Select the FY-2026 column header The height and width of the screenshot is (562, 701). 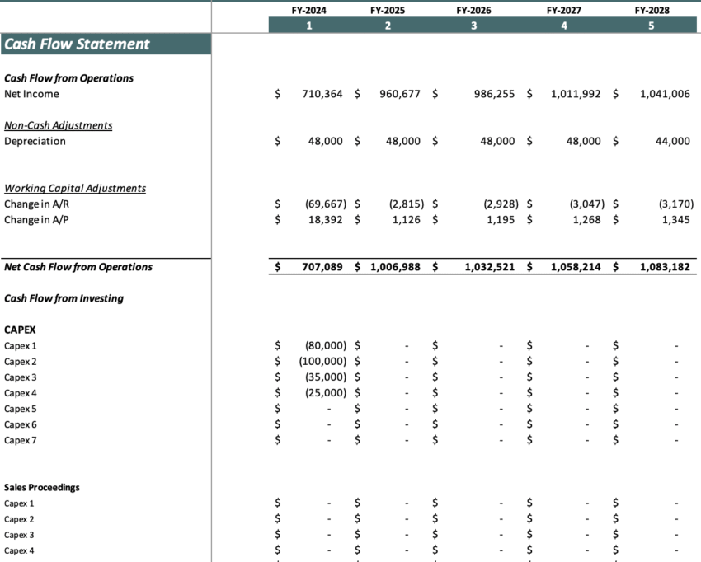pyautogui.click(x=472, y=10)
